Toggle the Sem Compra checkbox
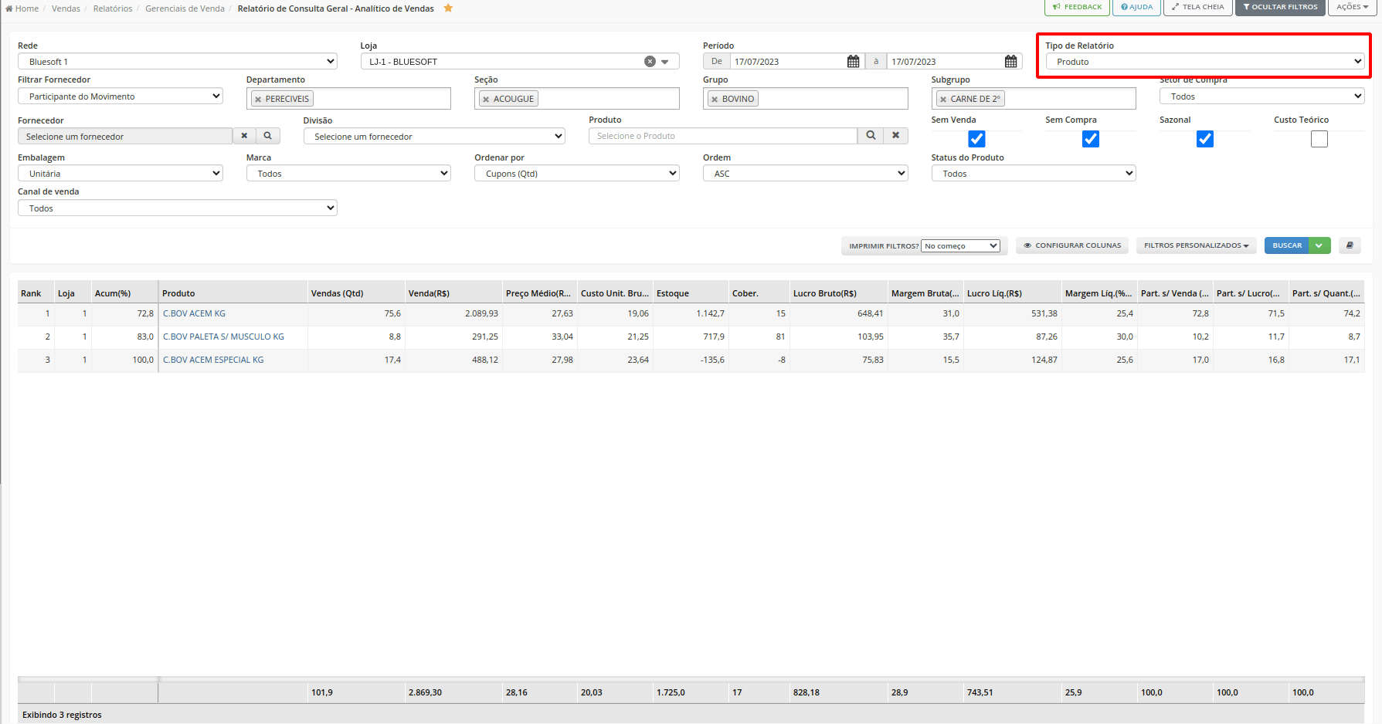This screenshot has width=1382, height=724. coord(1091,139)
